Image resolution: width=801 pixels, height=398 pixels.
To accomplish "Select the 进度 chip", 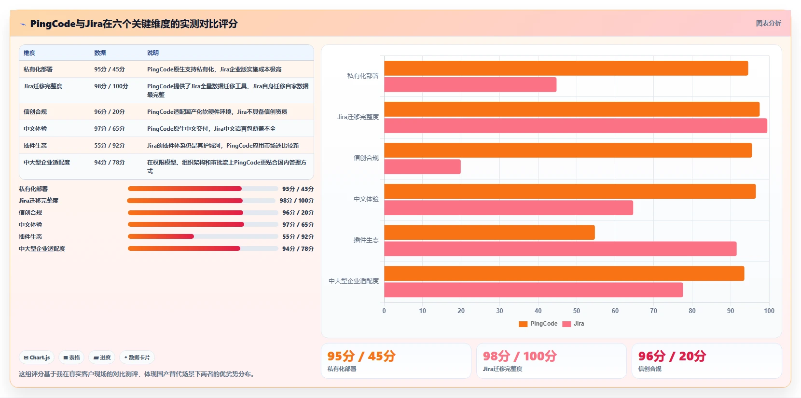I will 102,357.
